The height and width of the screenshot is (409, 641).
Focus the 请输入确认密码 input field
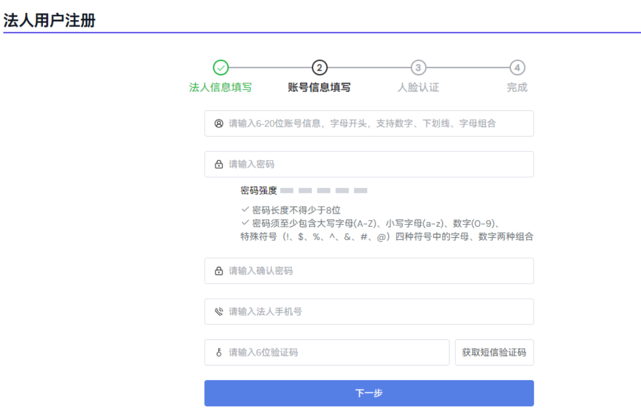[x=374, y=271]
